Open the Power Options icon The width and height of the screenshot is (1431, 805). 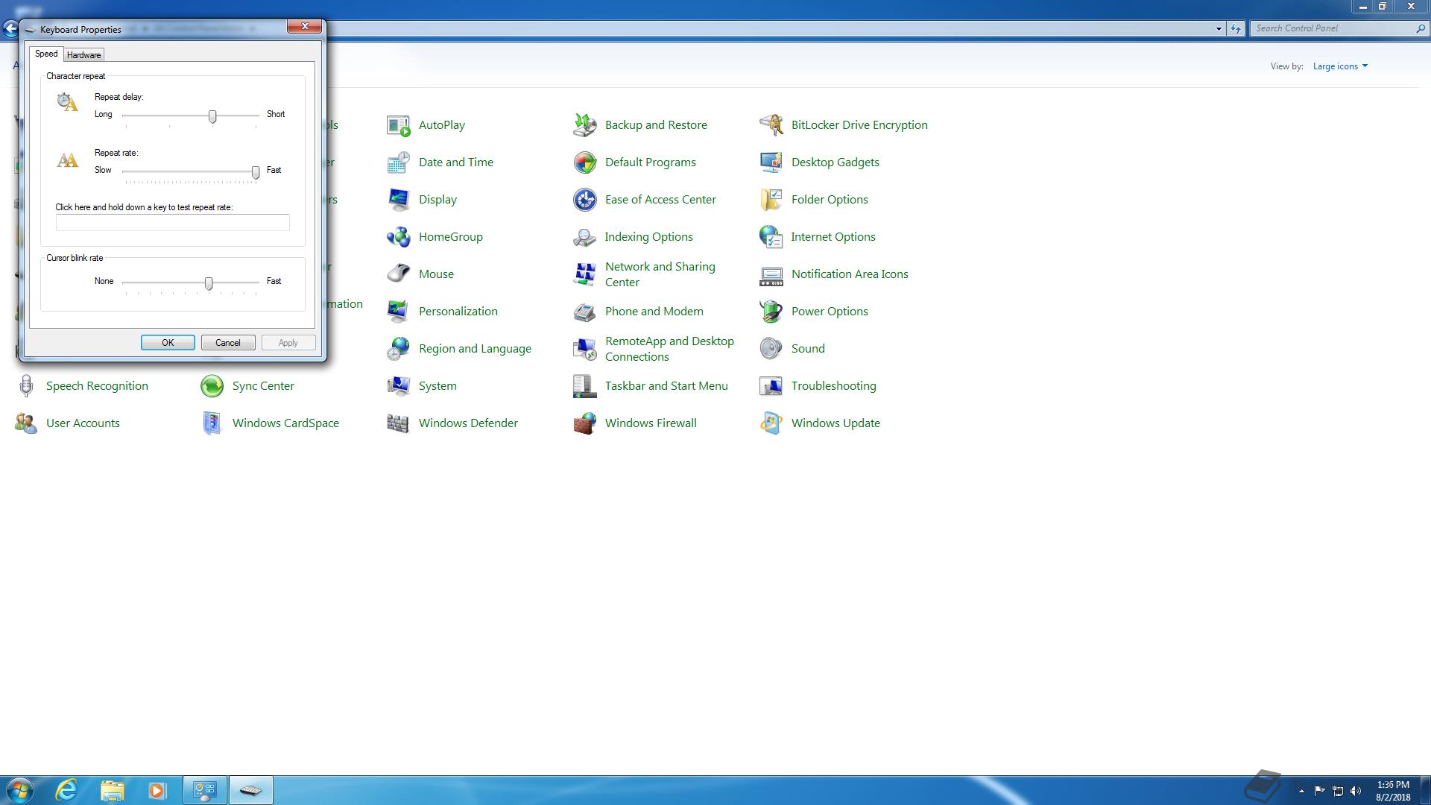point(771,312)
